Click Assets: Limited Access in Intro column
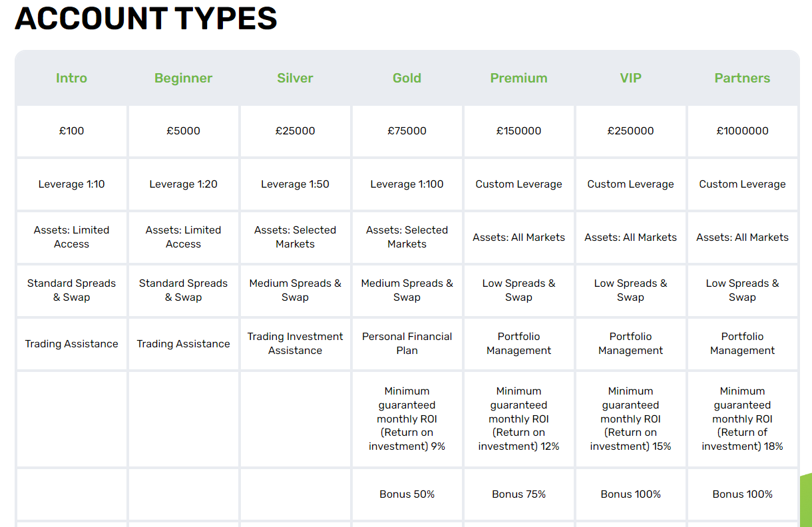 [71, 237]
